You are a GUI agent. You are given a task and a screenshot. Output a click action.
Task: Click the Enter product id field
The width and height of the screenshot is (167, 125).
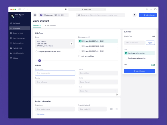[92, 109]
